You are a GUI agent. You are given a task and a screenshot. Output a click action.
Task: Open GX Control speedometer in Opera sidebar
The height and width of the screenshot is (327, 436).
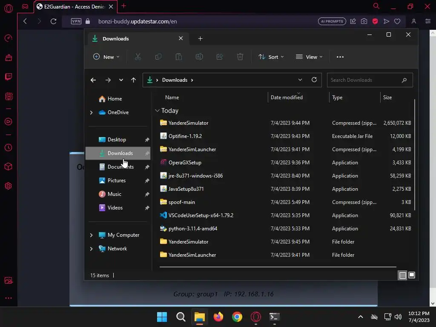tap(9, 38)
